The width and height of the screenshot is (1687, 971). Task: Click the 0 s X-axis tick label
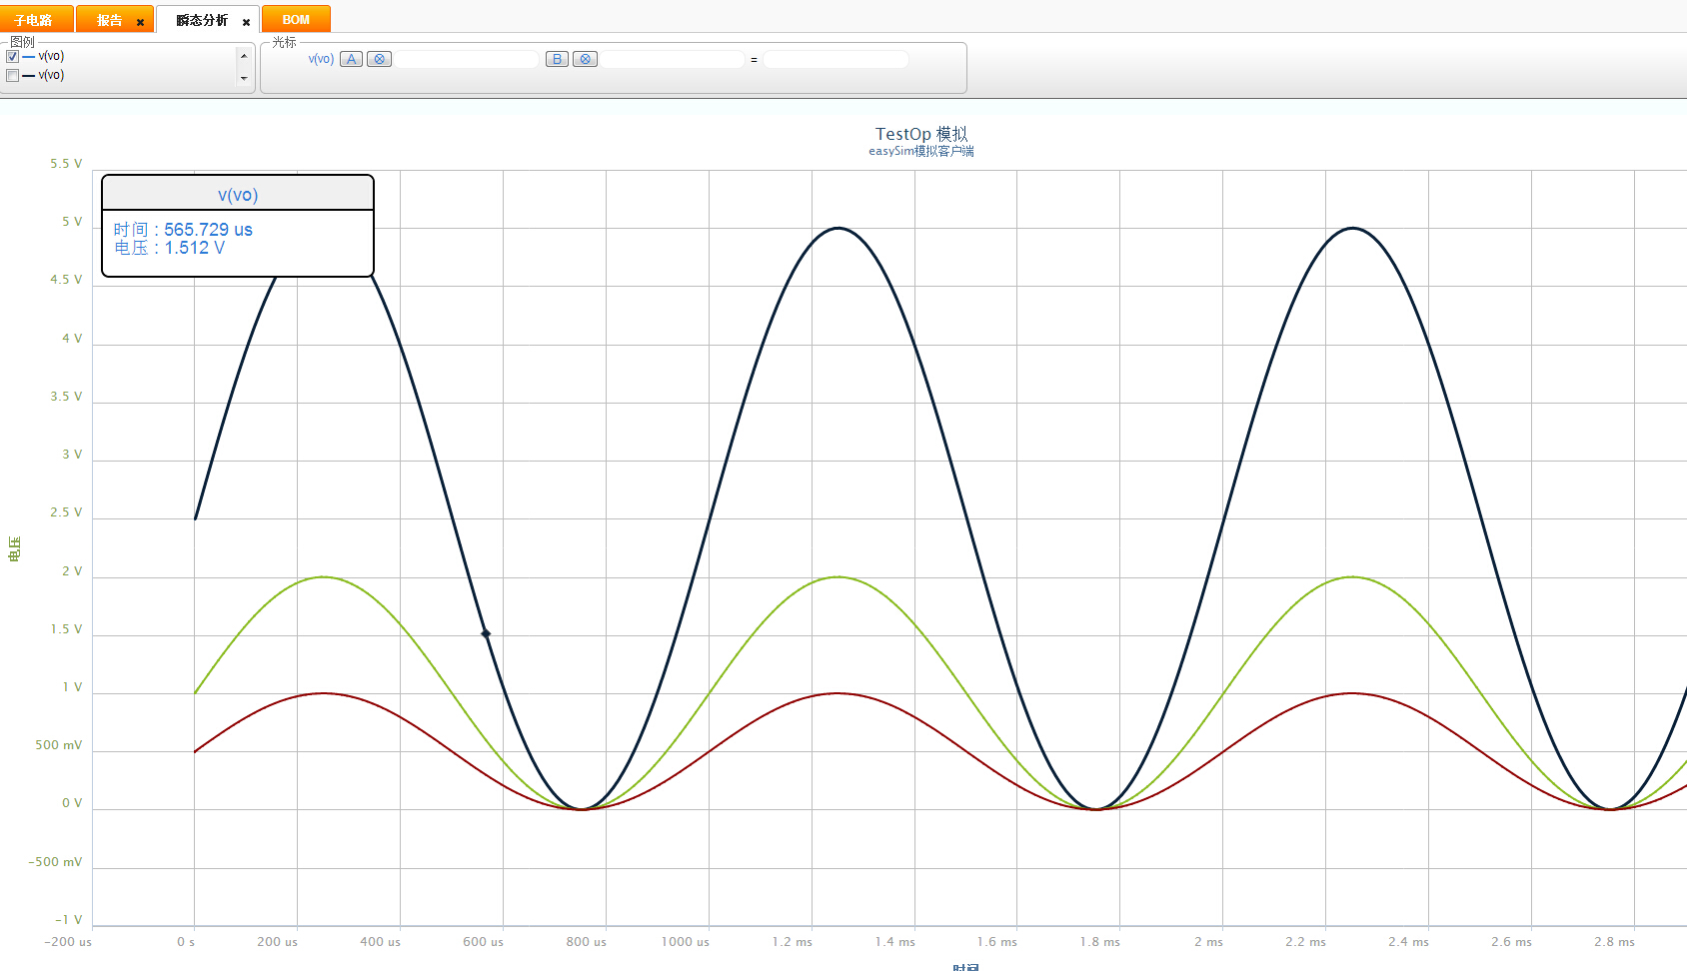186,942
